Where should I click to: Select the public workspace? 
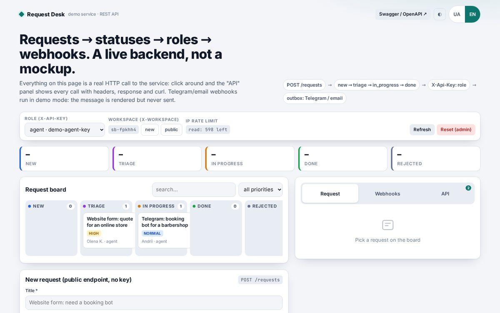(x=171, y=130)
